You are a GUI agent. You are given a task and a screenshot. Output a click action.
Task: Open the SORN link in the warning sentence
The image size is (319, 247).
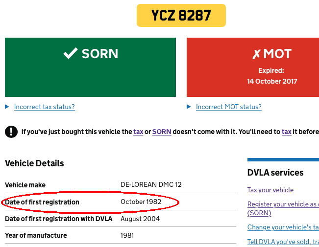(162, 132)
